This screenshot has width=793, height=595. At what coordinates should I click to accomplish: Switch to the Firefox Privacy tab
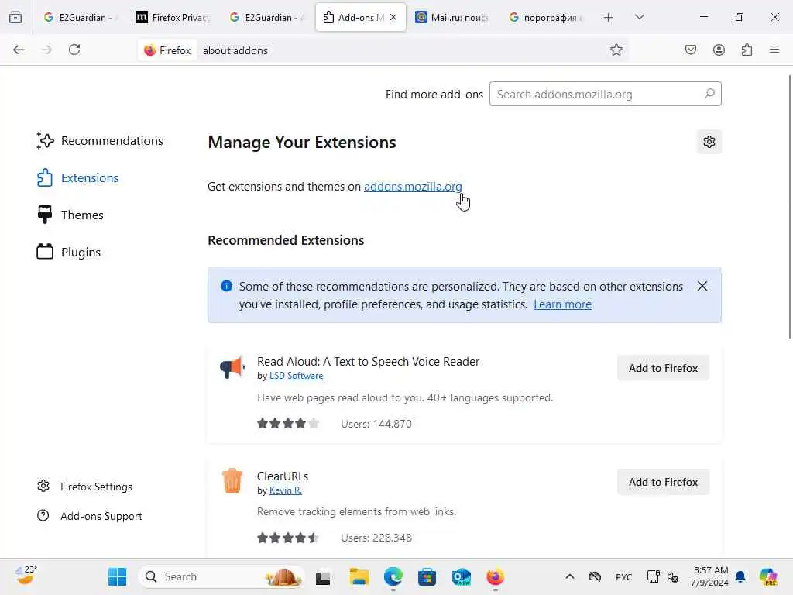point(173,17)
